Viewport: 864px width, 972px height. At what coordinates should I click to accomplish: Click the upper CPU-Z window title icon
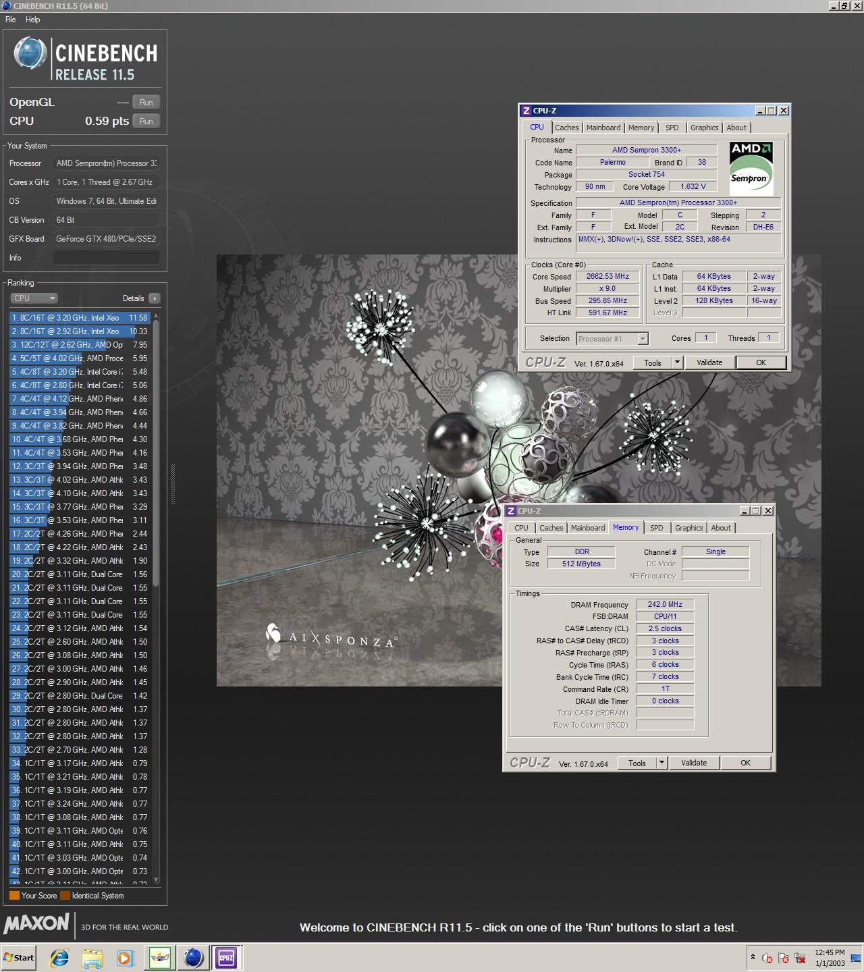pos(526,111)
